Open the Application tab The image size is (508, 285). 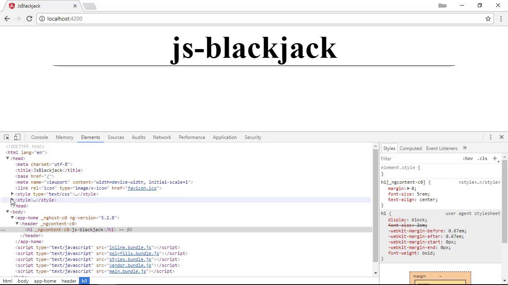pos(225,137)
